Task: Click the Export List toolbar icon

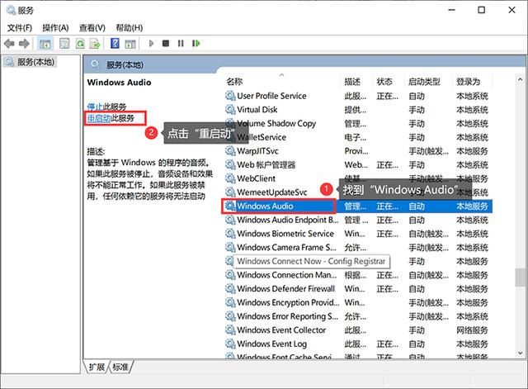Action: pos(96,43)
